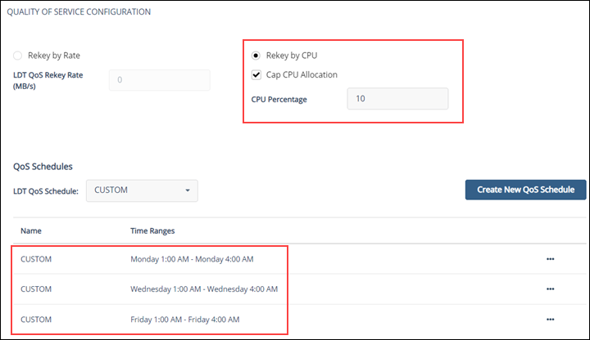Uncheck the Cap CPU Allocation checkbox

256,75
